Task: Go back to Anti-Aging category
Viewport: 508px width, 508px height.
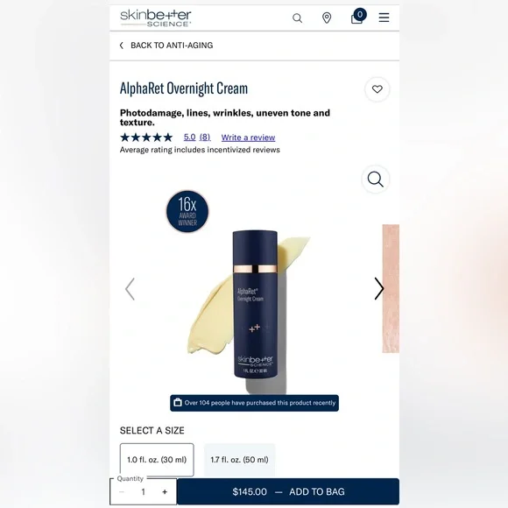Action: click(x=166, y=46)
